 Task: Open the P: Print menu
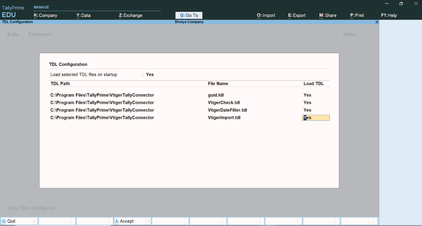point(357,15)
